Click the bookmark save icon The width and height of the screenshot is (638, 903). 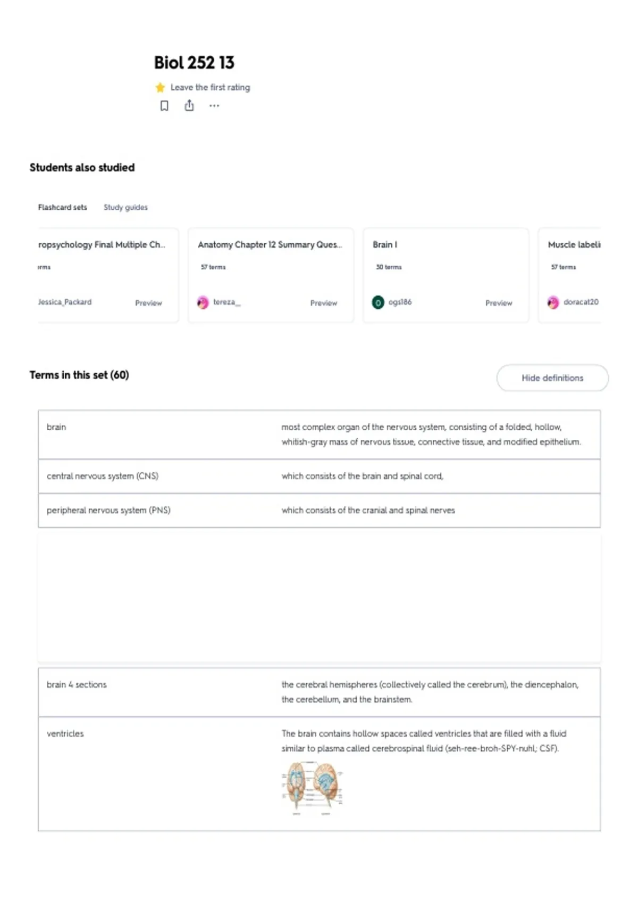click(x=164, y=106)
